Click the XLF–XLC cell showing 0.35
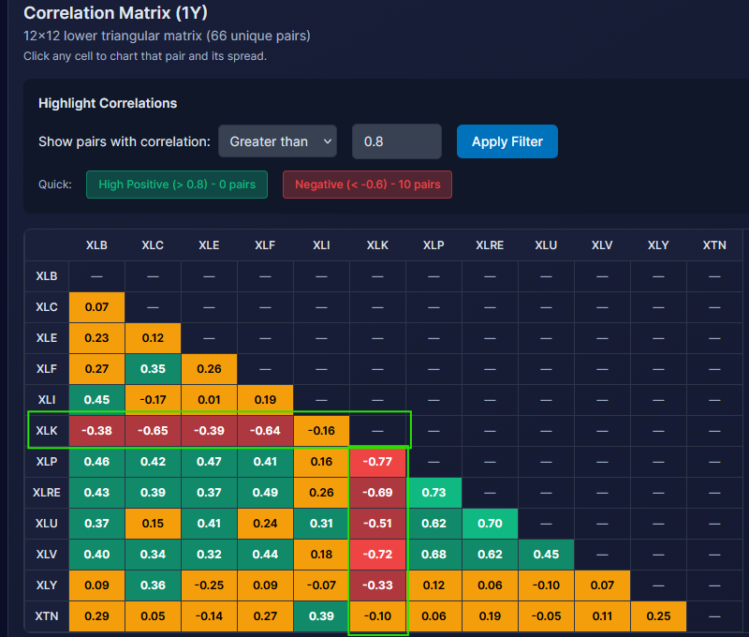Screen dimensions: 749x637 153,369
